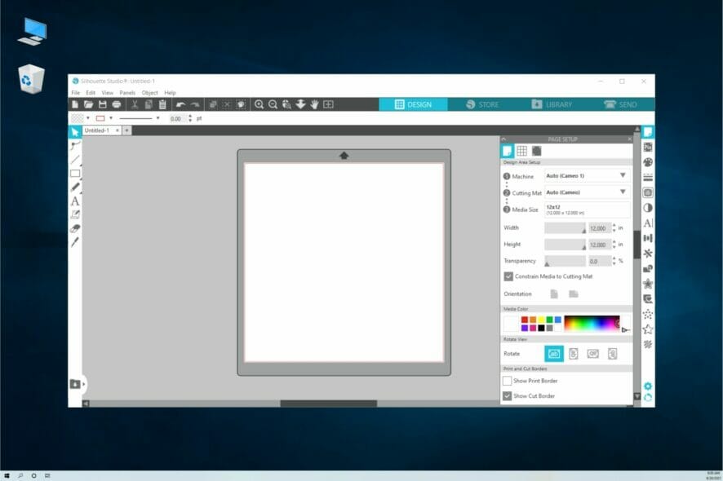The width and height of the screenshot is (723, 481).
Task: Click the Width value field 12.000
Action: pos(600,228)
